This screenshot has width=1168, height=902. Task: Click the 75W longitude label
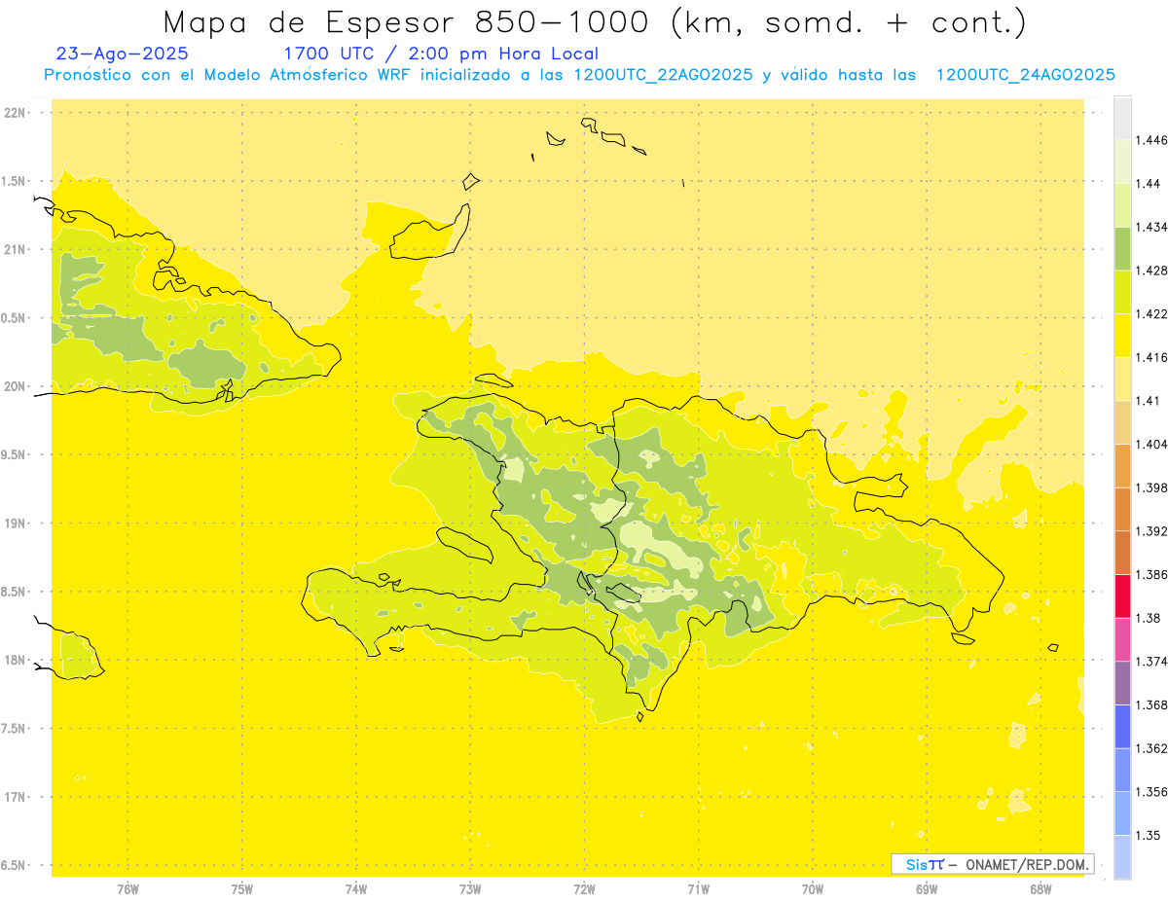click(x=242, y=888)
